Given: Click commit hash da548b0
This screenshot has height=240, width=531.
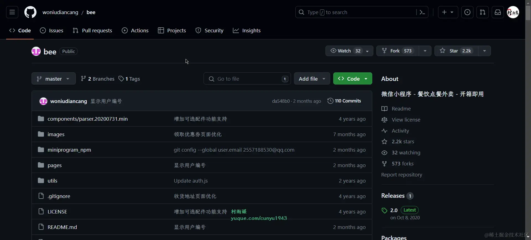Looking at the screenshot, I should pos(281,101).
